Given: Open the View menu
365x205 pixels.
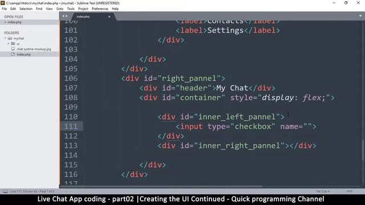Looking at the screenshot, I should coord(49,9).
